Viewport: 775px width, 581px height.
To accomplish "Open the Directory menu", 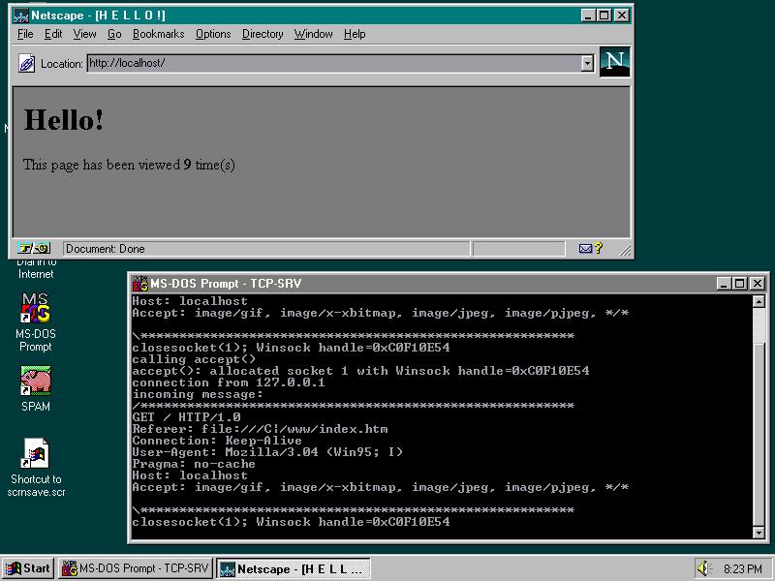I will coord(263,34).
